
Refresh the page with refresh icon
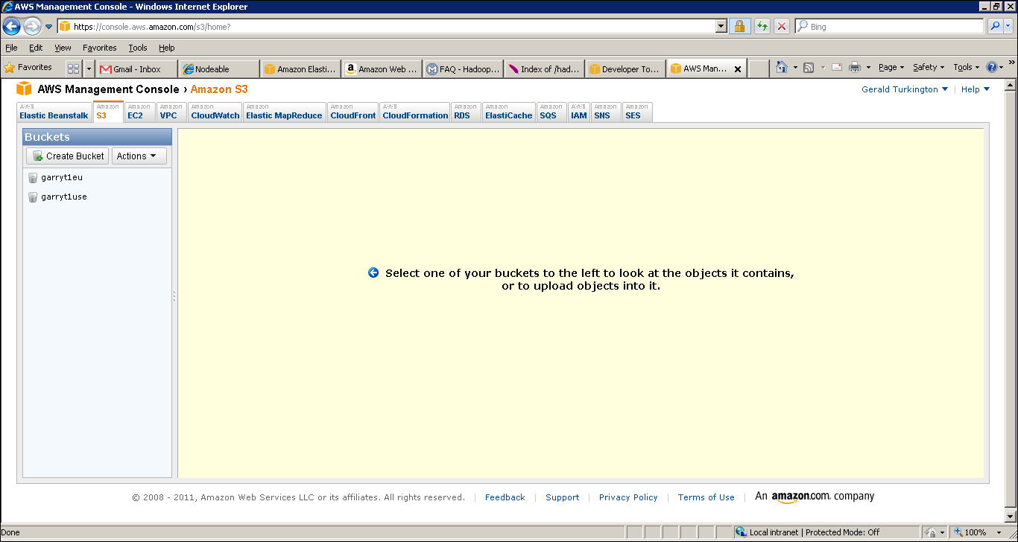pos(762,26)
